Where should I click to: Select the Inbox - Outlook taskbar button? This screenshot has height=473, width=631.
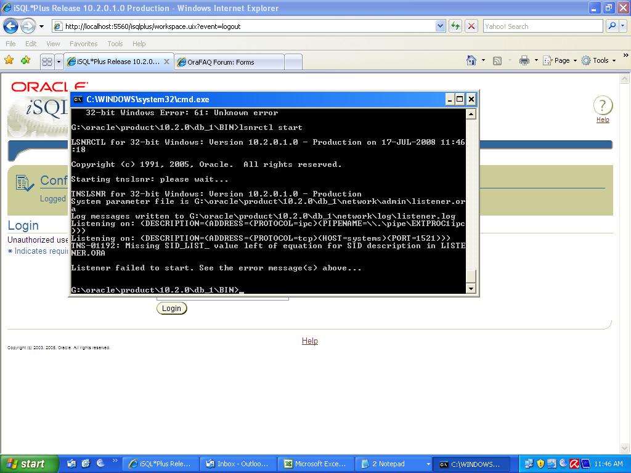[x=238, y=464]
